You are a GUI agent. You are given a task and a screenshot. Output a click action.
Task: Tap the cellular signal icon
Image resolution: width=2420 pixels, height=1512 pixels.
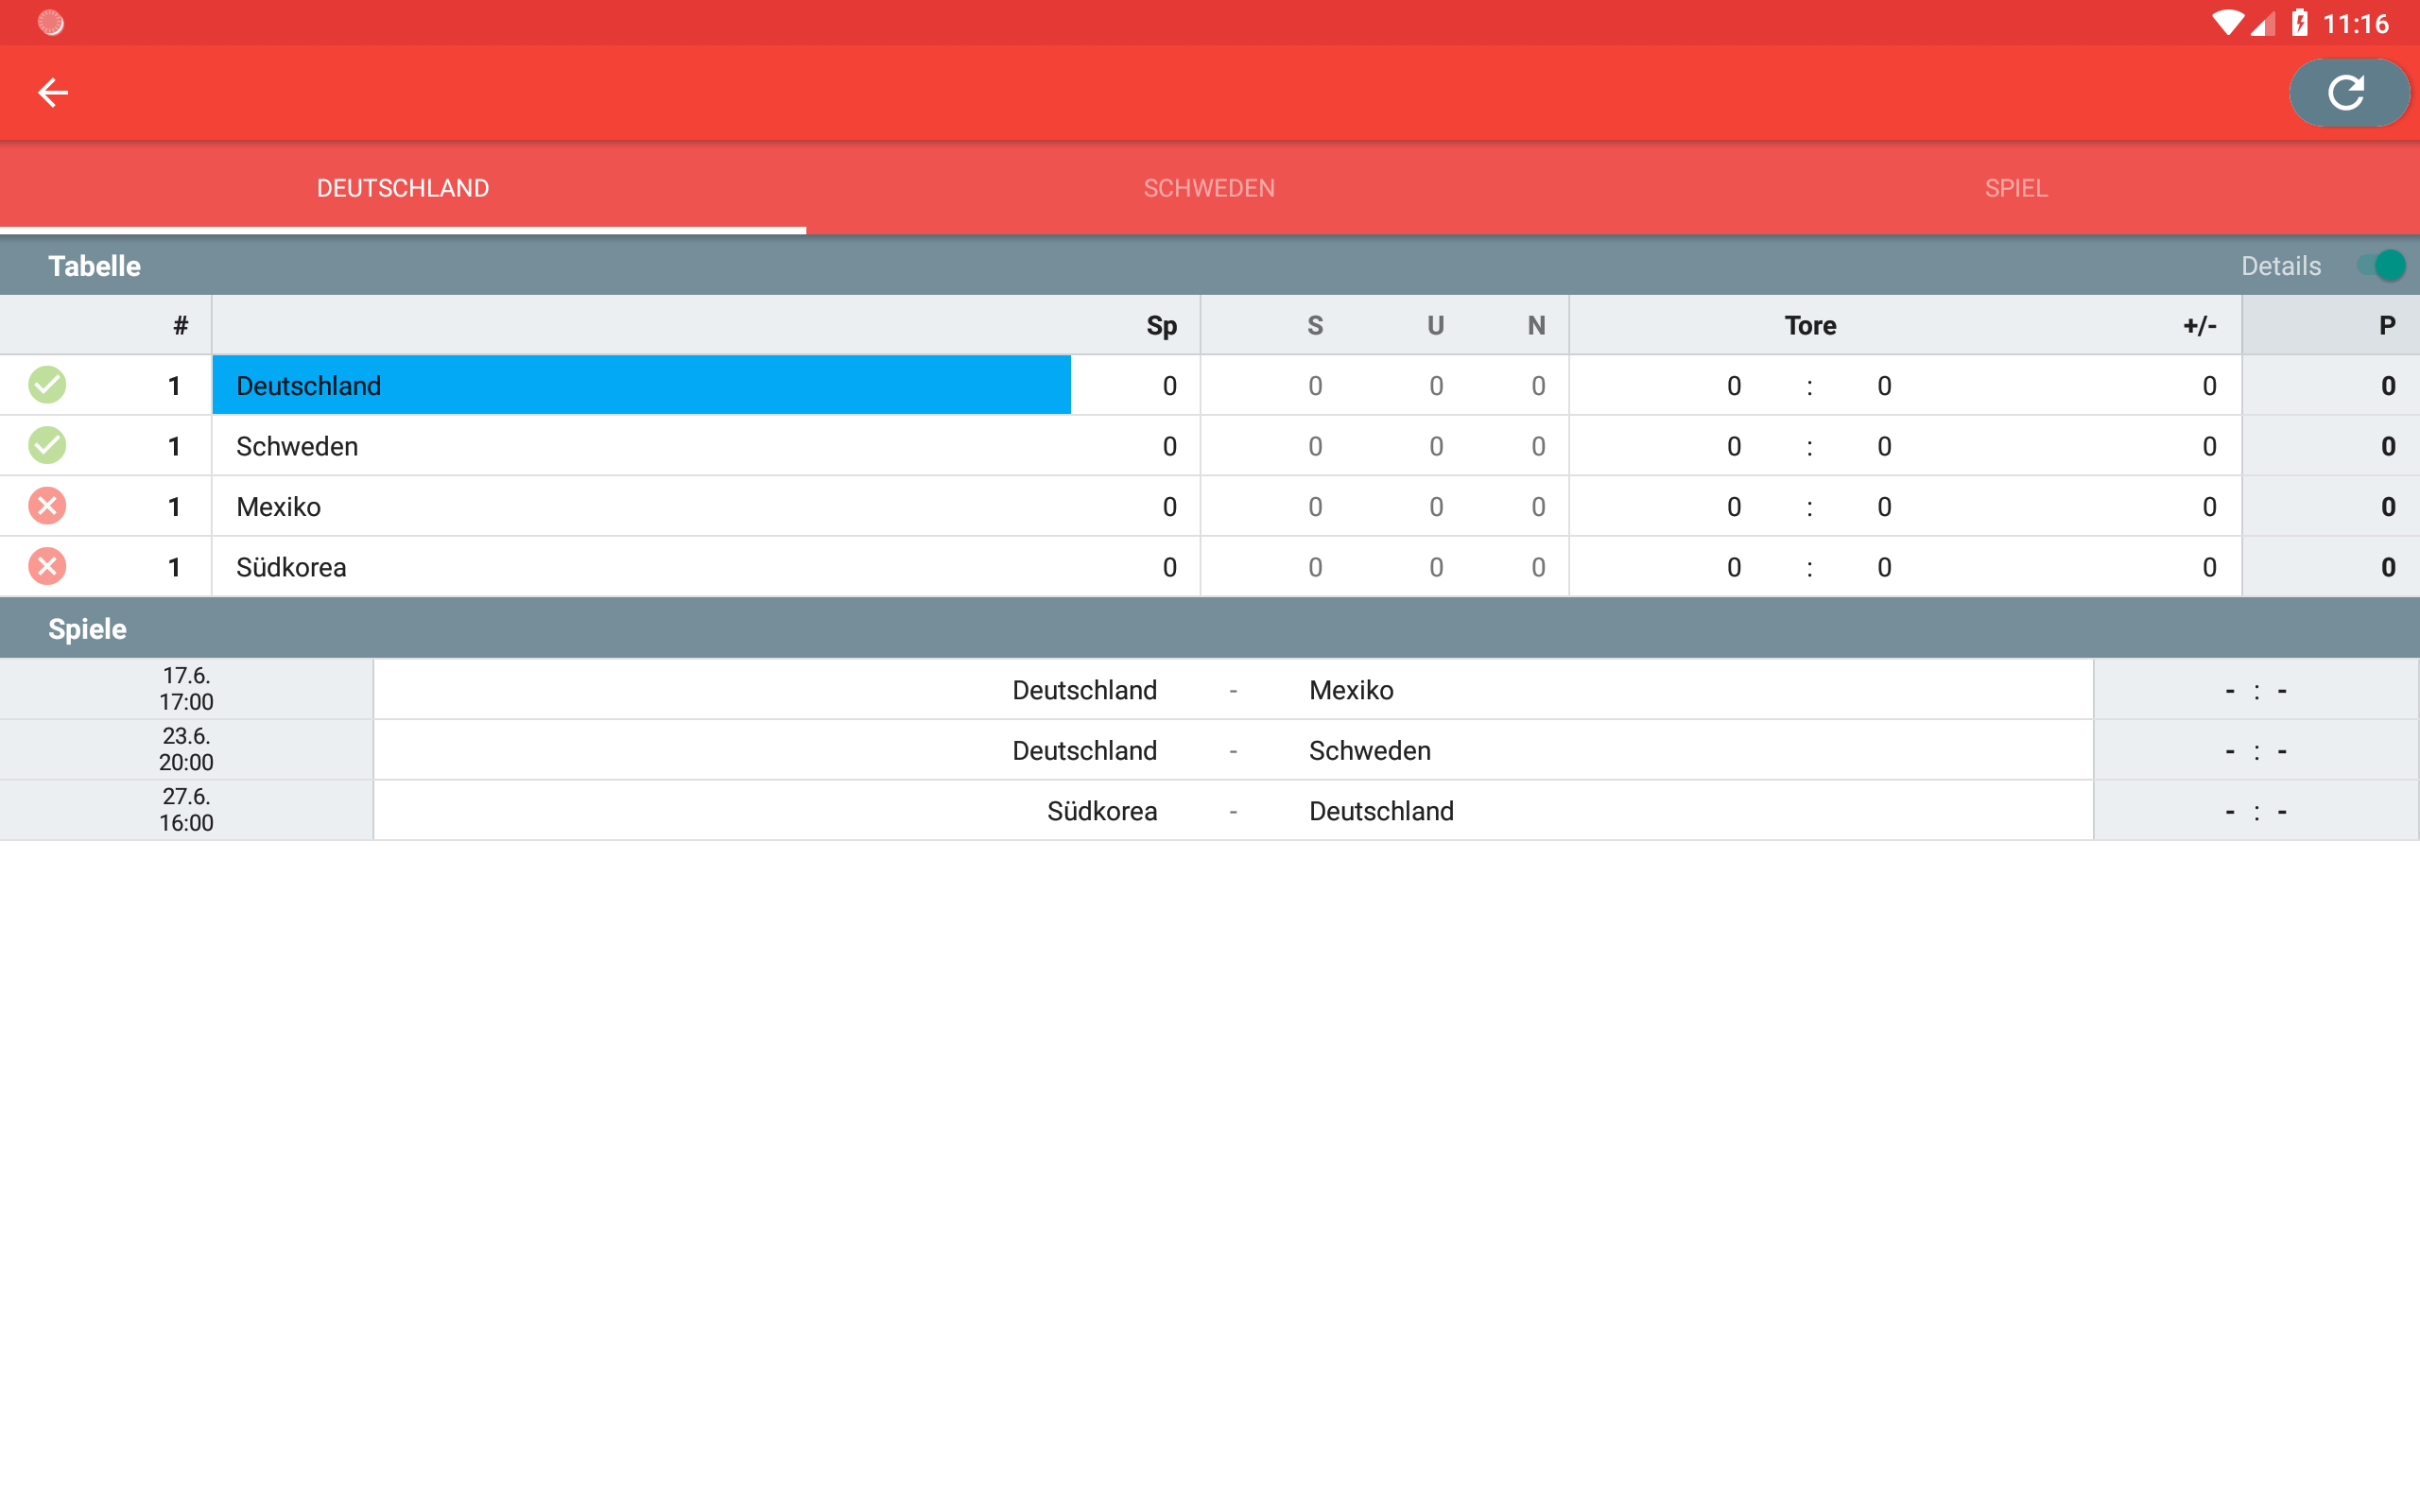[x=2264, y=23]
